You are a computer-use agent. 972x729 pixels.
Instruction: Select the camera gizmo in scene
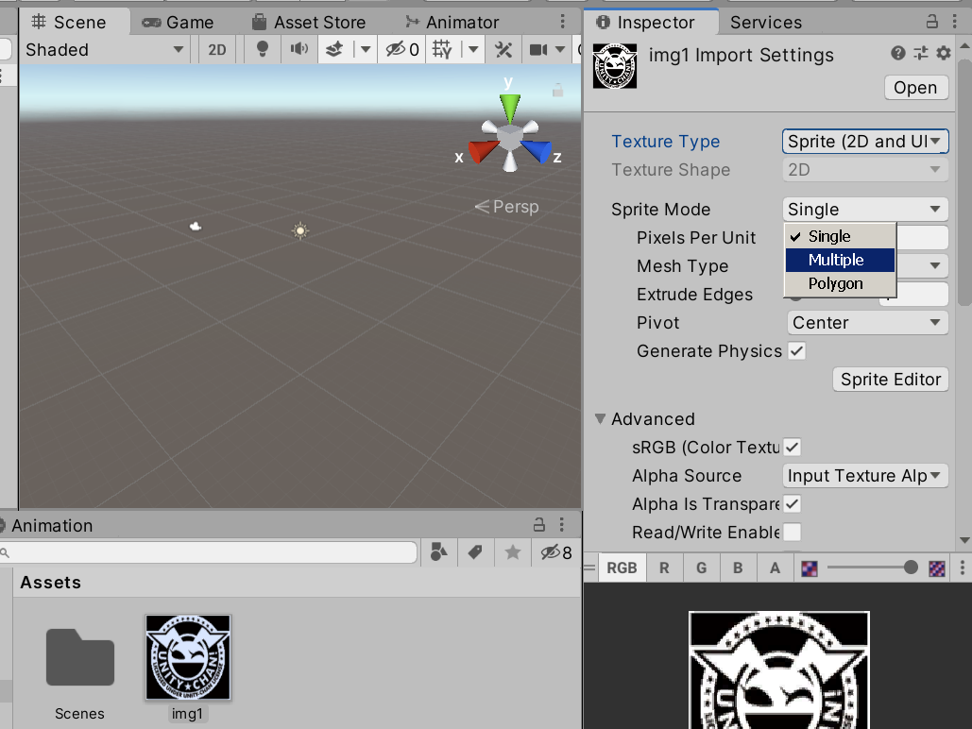click(x=196, y=227)
